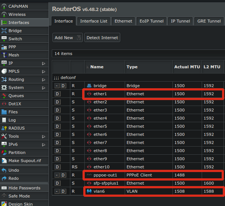Image resolution: width=225 pixels, height=206 pixels.
Task: Expand the IP submenu
Action: click(x=44, y=63)
